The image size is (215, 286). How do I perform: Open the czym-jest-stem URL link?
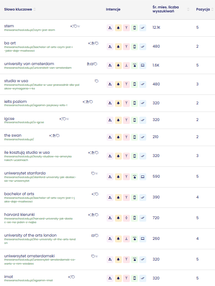29,30
